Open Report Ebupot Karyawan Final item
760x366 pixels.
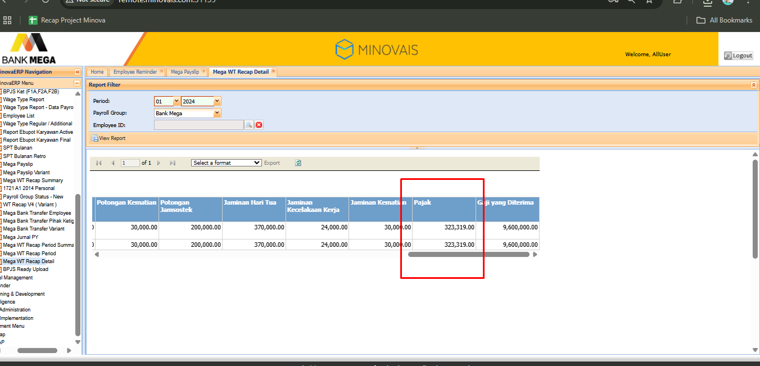37,140
